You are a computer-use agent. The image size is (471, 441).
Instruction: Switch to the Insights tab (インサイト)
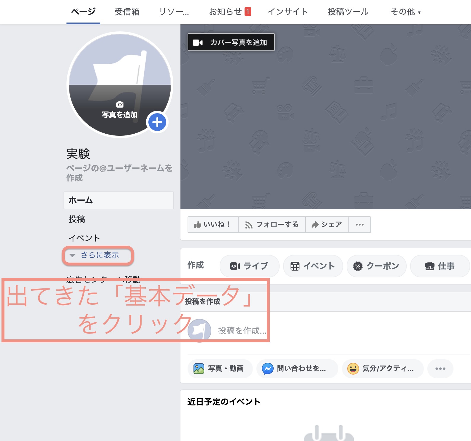coord(288,12)
